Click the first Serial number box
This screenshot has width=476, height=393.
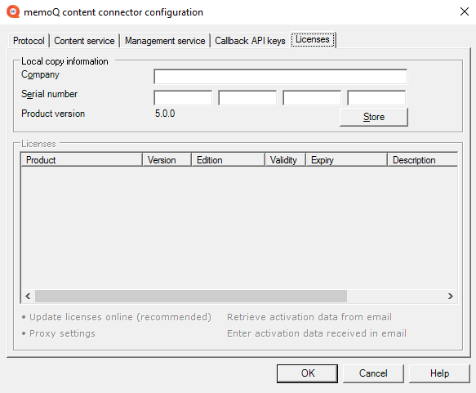tap(183, 98)
